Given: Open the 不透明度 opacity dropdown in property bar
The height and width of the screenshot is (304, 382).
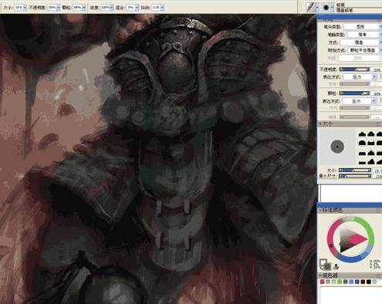Looking at the screenshot, I should [x=59, y=8].
